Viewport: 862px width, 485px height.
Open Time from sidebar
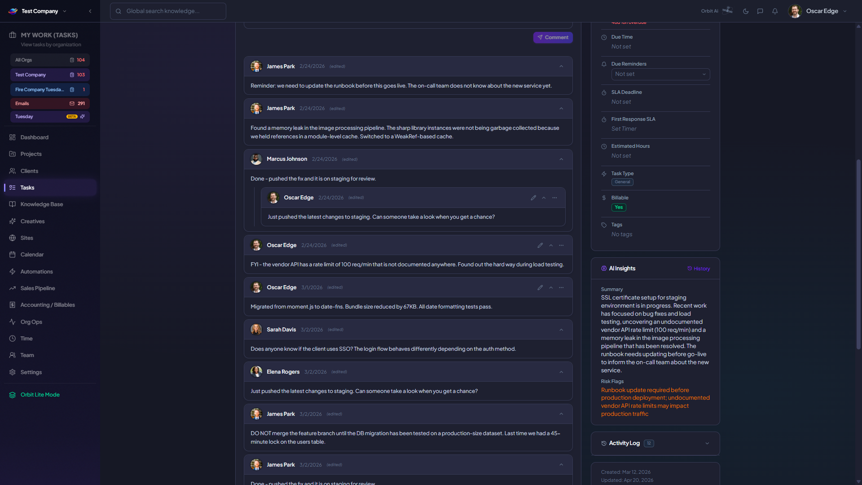point(50,339)
